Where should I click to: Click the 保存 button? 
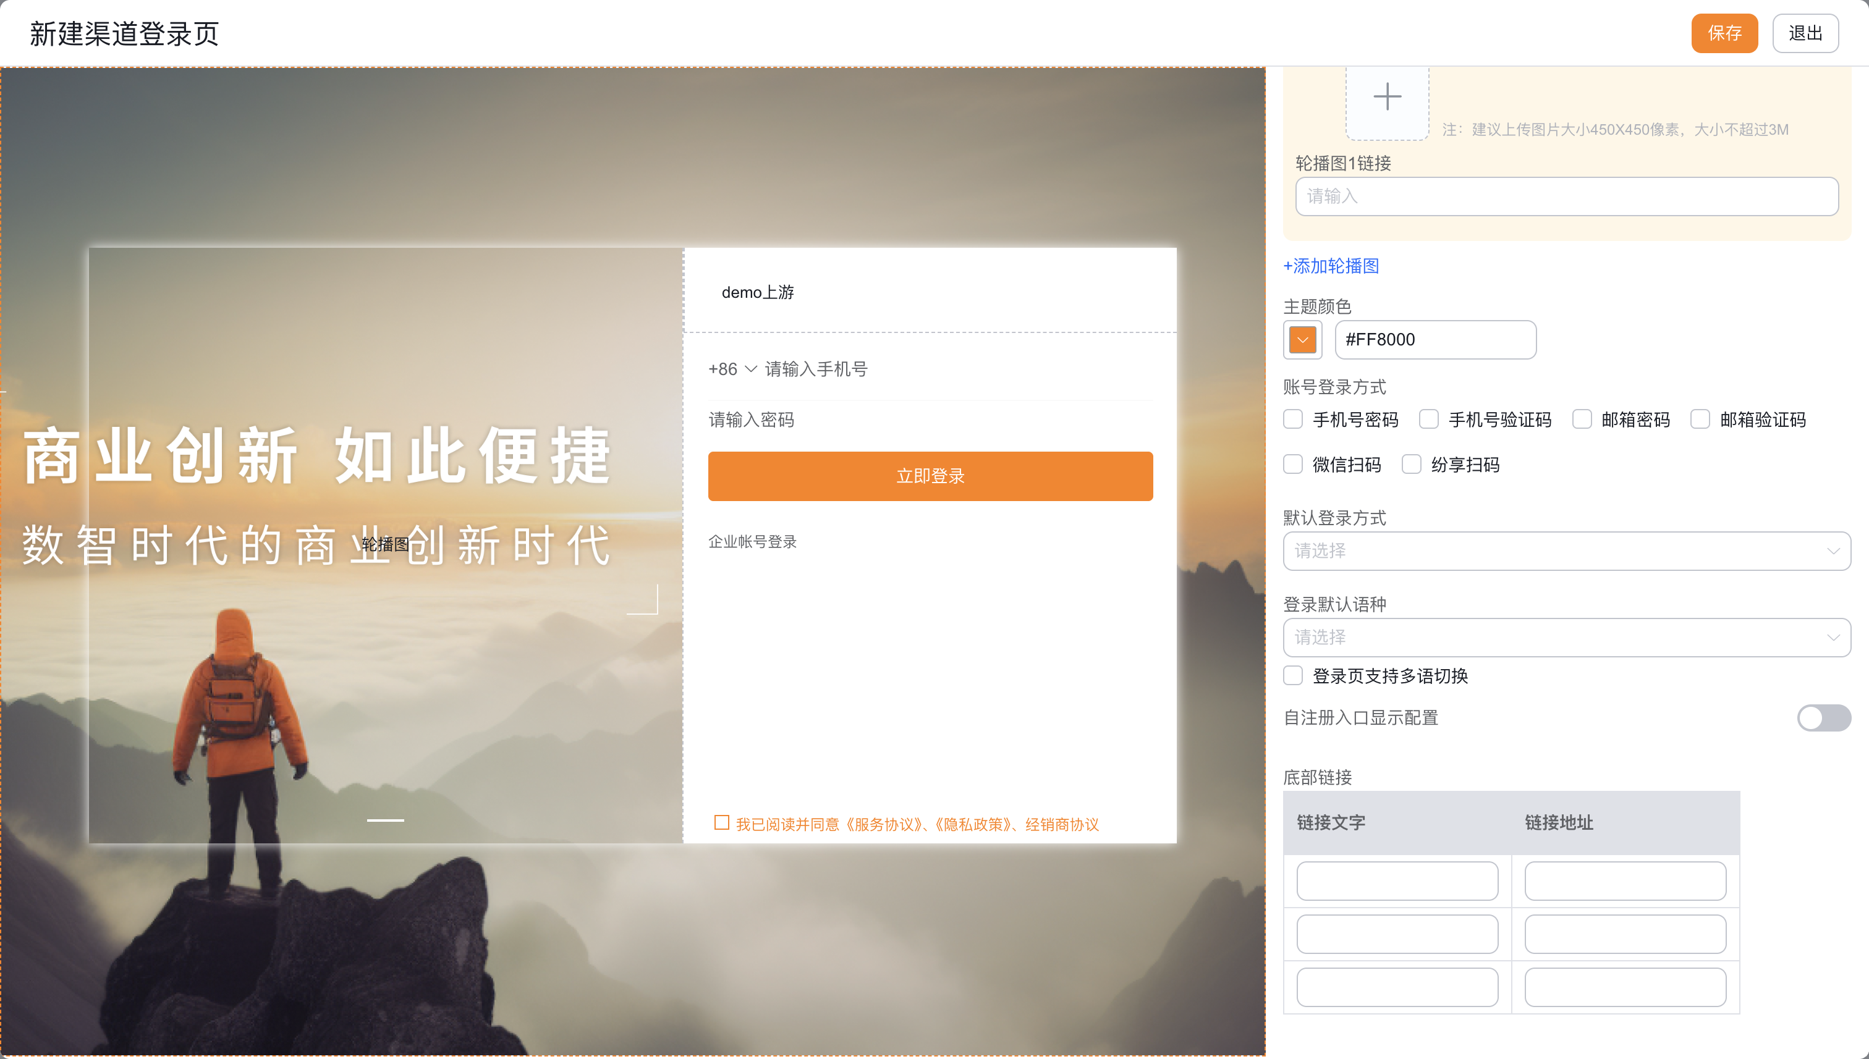pyautogui.click(x=1724, y=33)
